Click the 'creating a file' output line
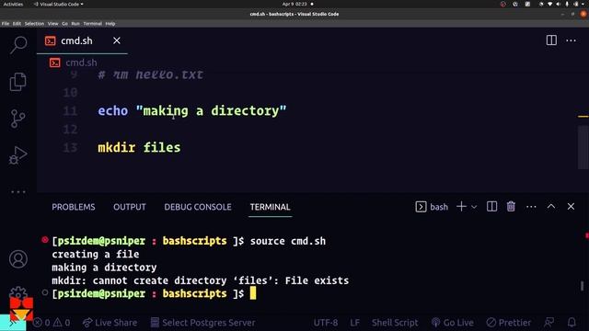Viewport: 589px width, 331px height. 96,254
